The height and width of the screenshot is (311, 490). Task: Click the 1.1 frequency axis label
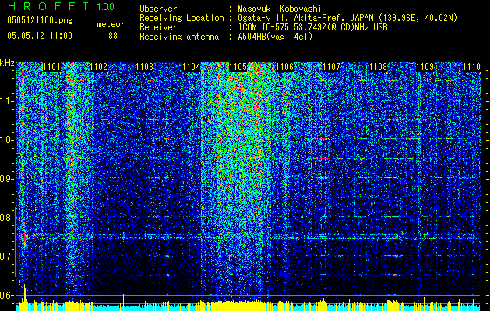click(x=7, y=101)
